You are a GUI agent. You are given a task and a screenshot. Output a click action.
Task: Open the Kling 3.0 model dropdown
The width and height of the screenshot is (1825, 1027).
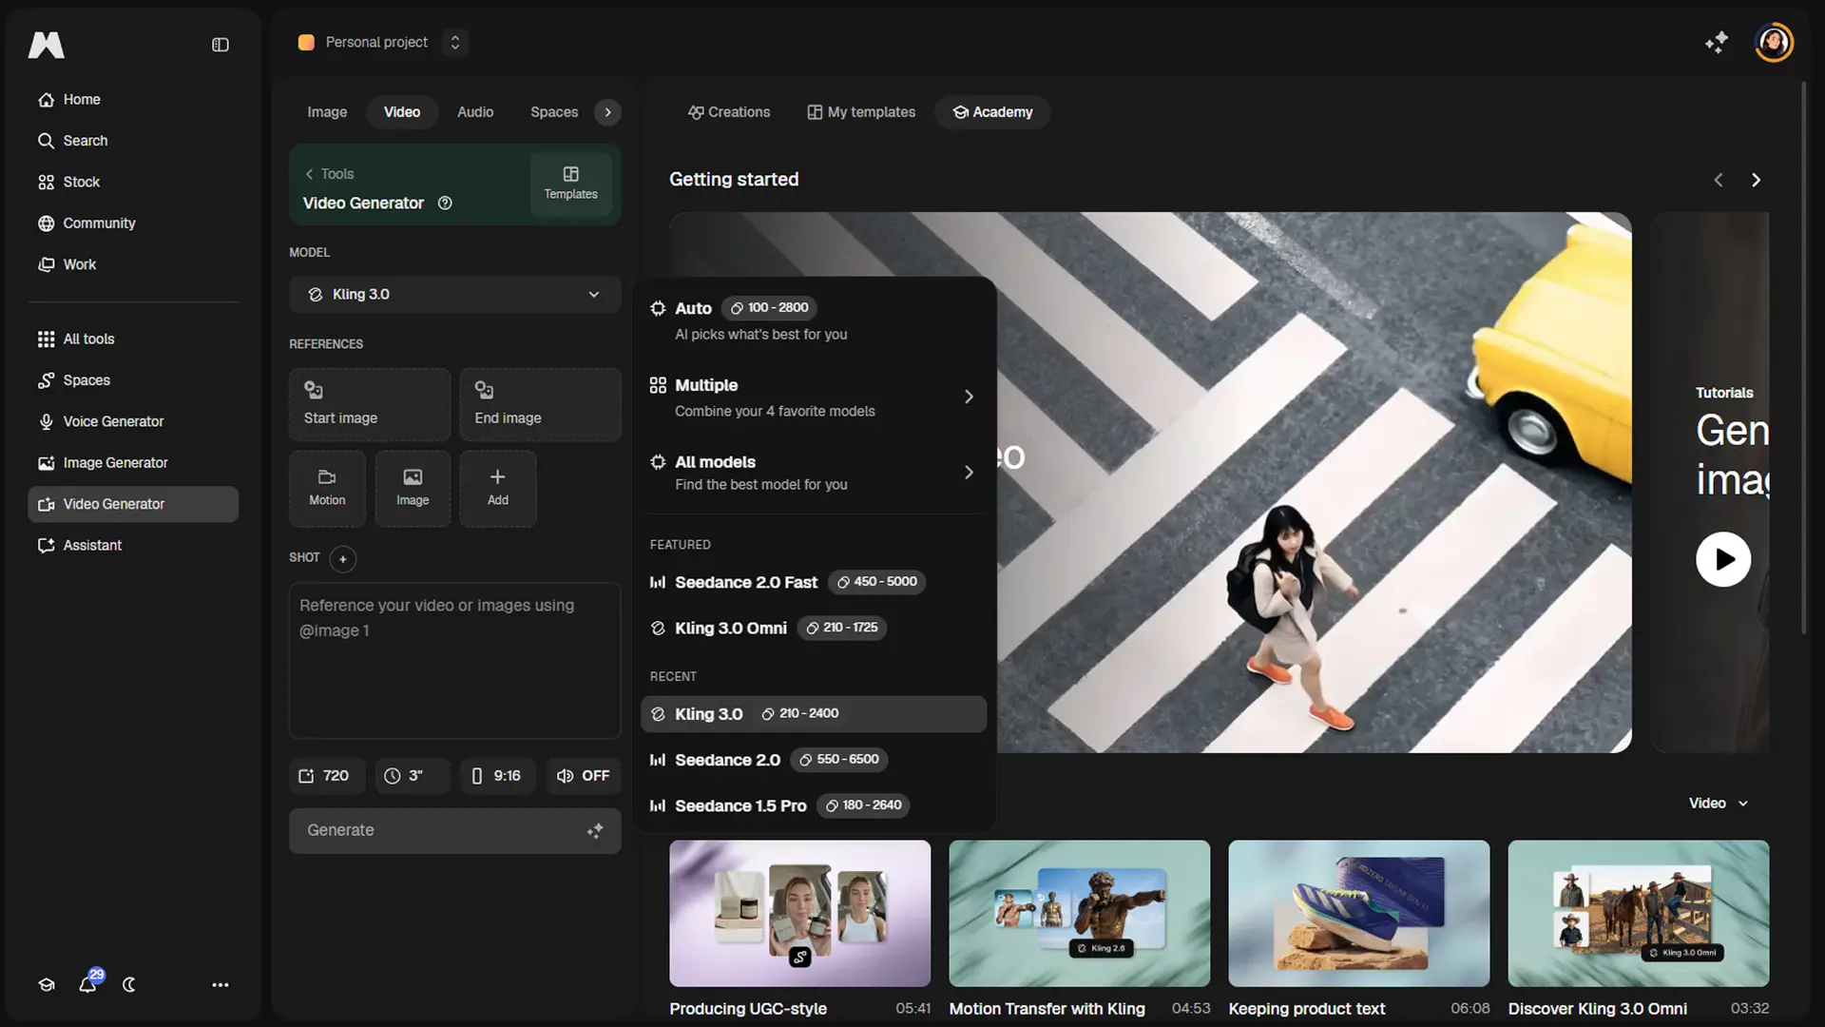[x=455, y=295]
